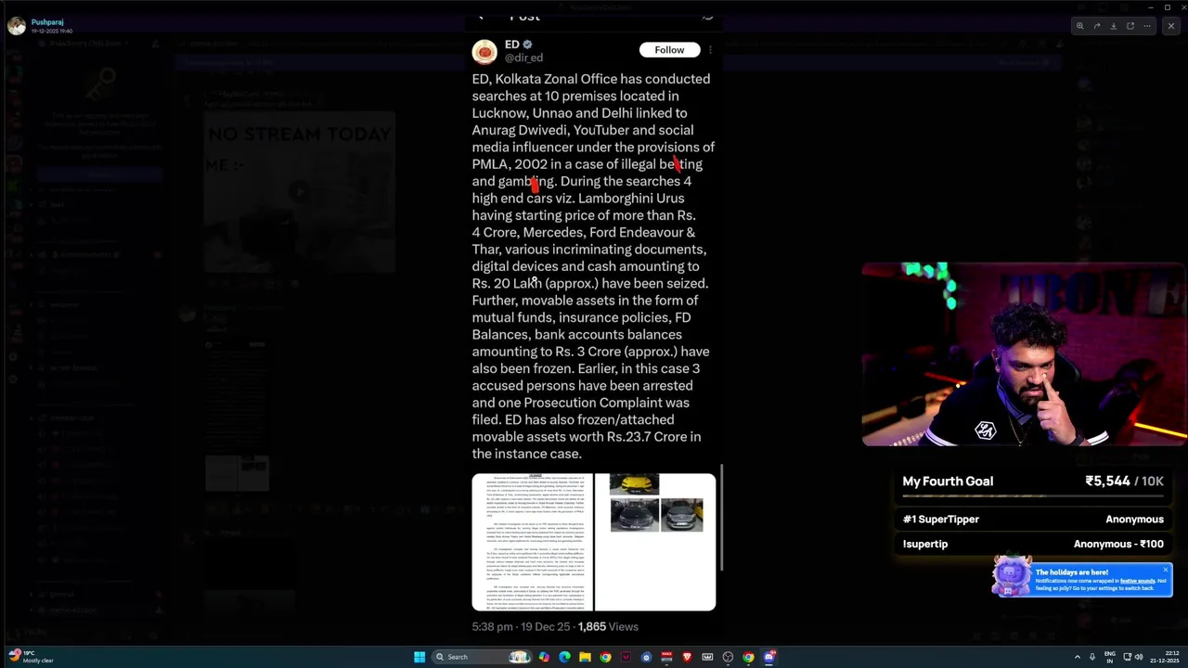Click the 'festive sounds' link in banner
Viewport: 1188px width, 668px height.
tap(1137, 581)
